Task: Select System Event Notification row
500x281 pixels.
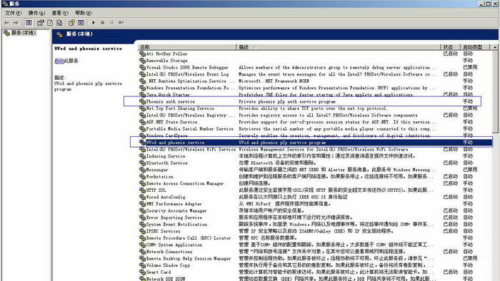Action: [316, 225]
